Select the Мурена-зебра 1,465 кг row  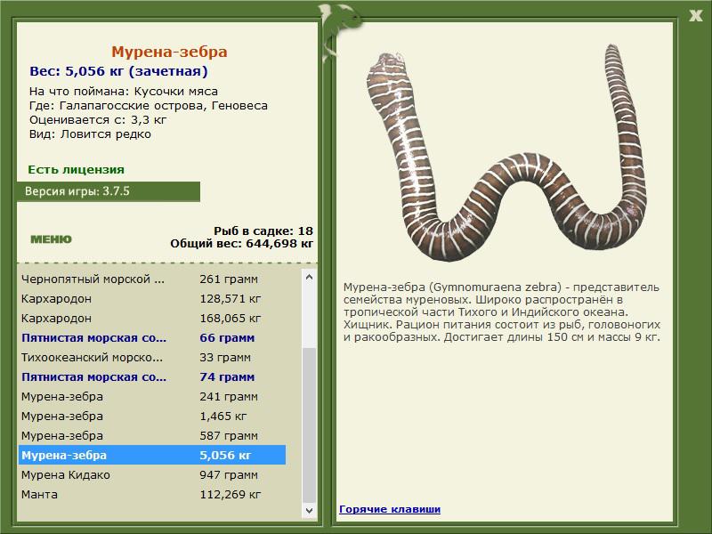click(152, 416)
